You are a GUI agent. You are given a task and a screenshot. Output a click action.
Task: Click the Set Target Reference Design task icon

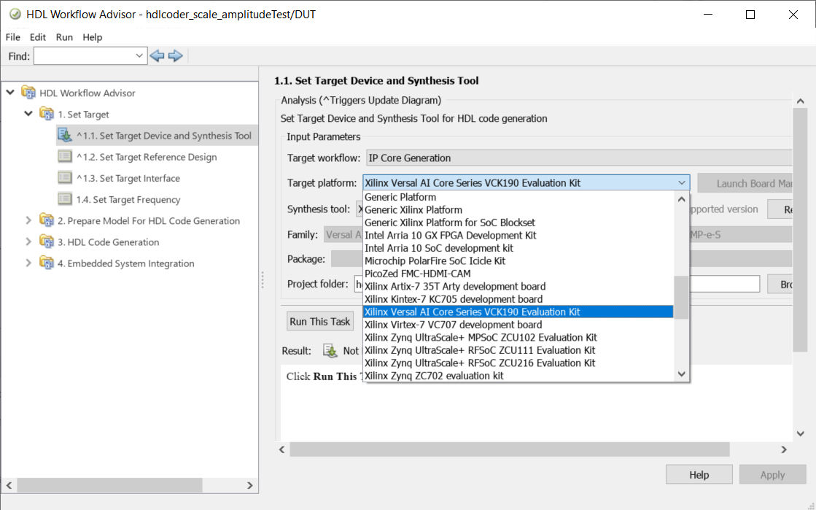coord(65,157)
